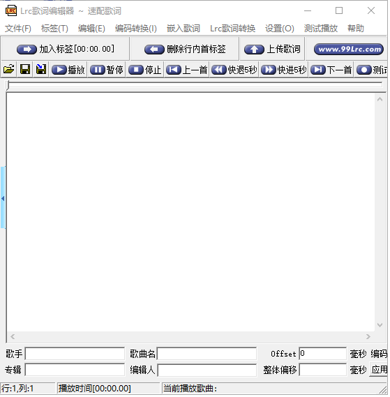
Task: Click the vertical scrollbar down arrow
Action: point(380,325)
